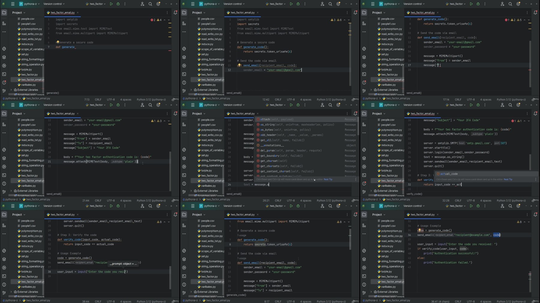Click the generate() breadcrumb below the editor
Screen dimensions: 540x303
(53, 93)
